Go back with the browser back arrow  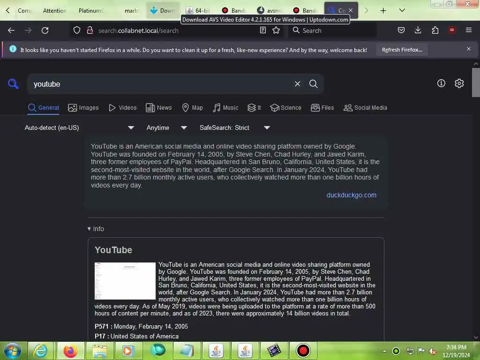tap(11, 30)
